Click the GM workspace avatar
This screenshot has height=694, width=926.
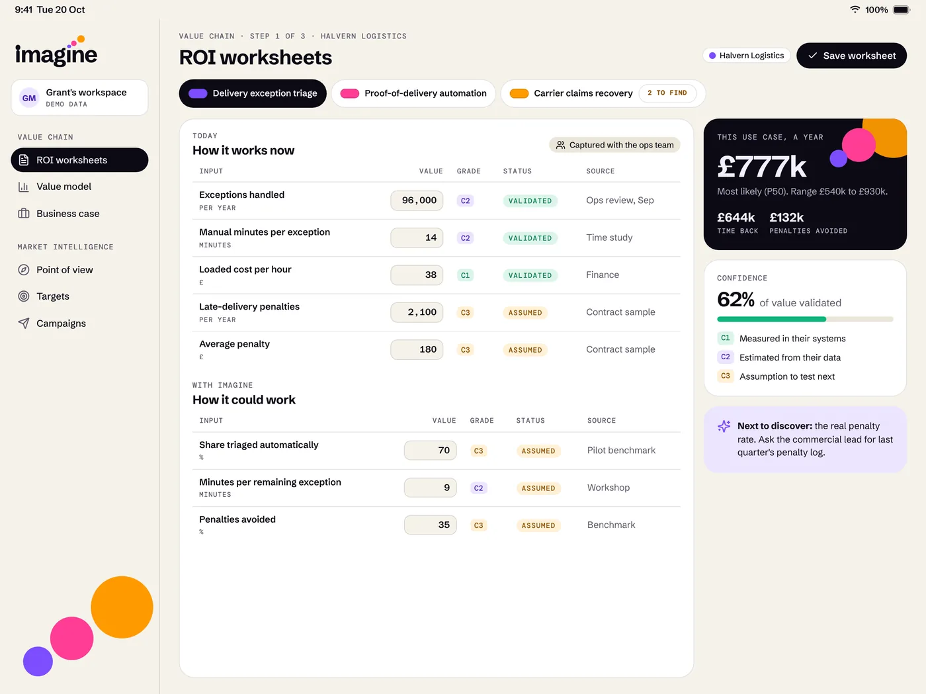(29, 98)
